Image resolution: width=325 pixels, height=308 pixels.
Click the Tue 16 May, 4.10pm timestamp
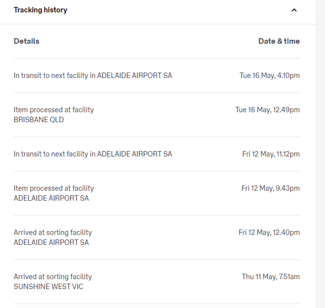269,76
